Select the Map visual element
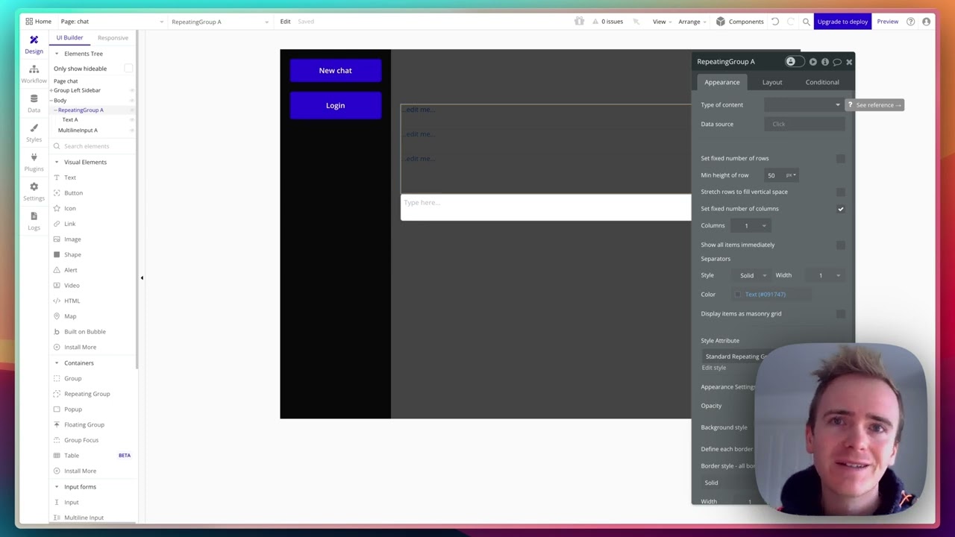955x537 pixels. coord(70,316)
